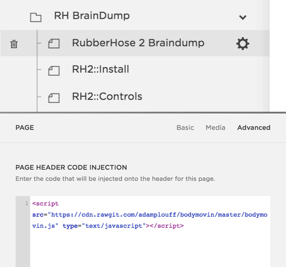Click the bodymovin script src URL text
This screenshot has width=286, height=267.
[150, 220]
